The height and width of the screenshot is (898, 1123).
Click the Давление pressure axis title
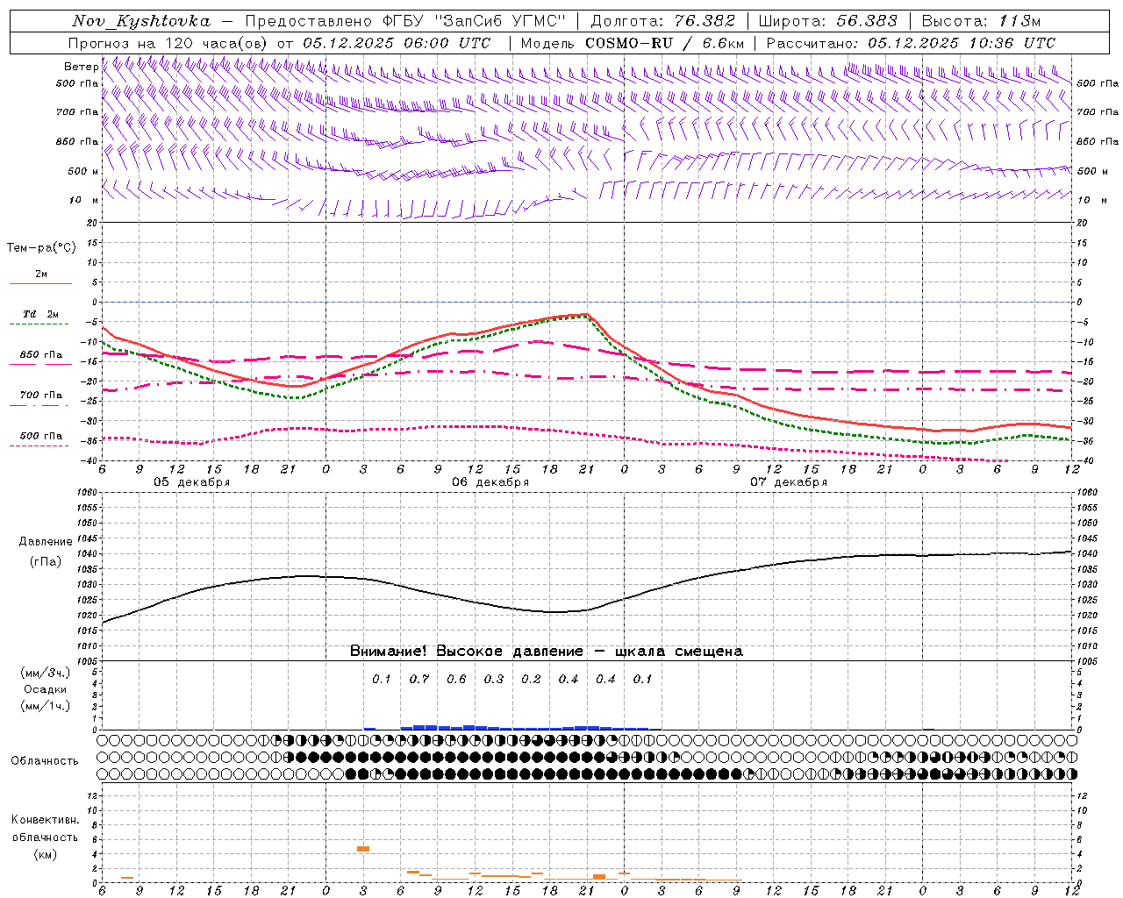(x=46, y=542)
